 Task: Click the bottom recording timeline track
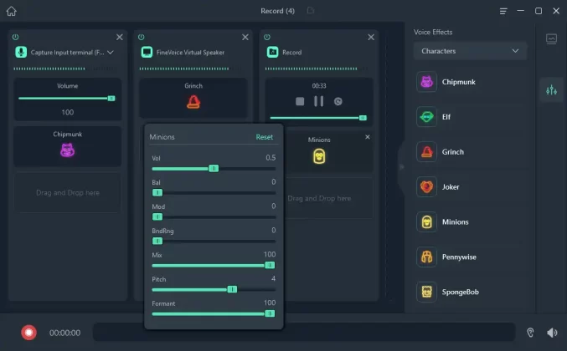point(304,332)
